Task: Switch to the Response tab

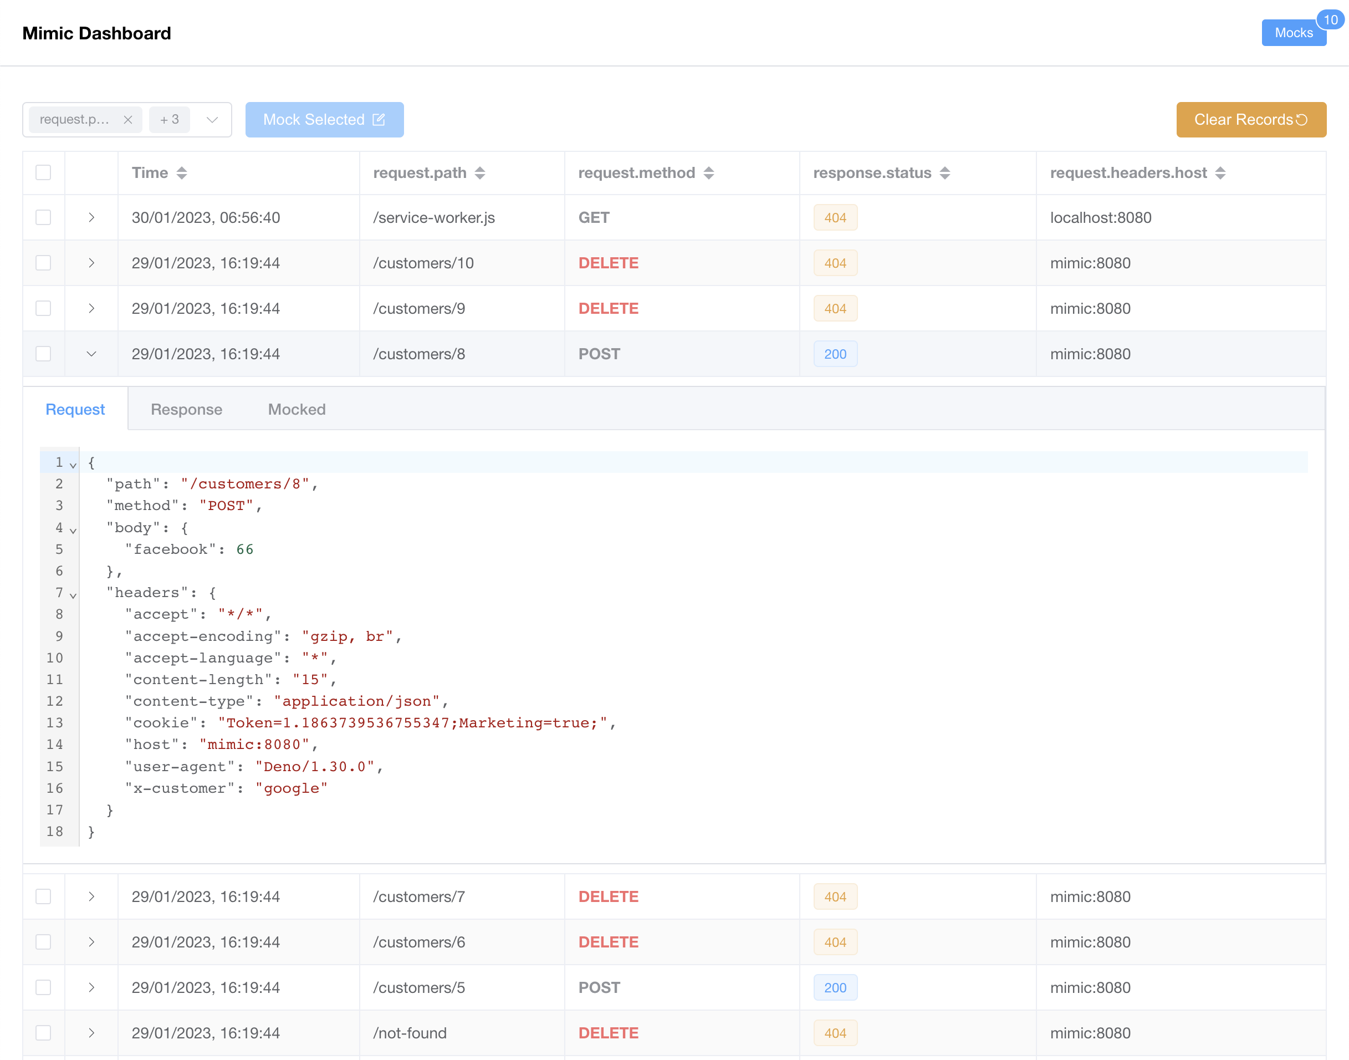Action: click(186, 410)
